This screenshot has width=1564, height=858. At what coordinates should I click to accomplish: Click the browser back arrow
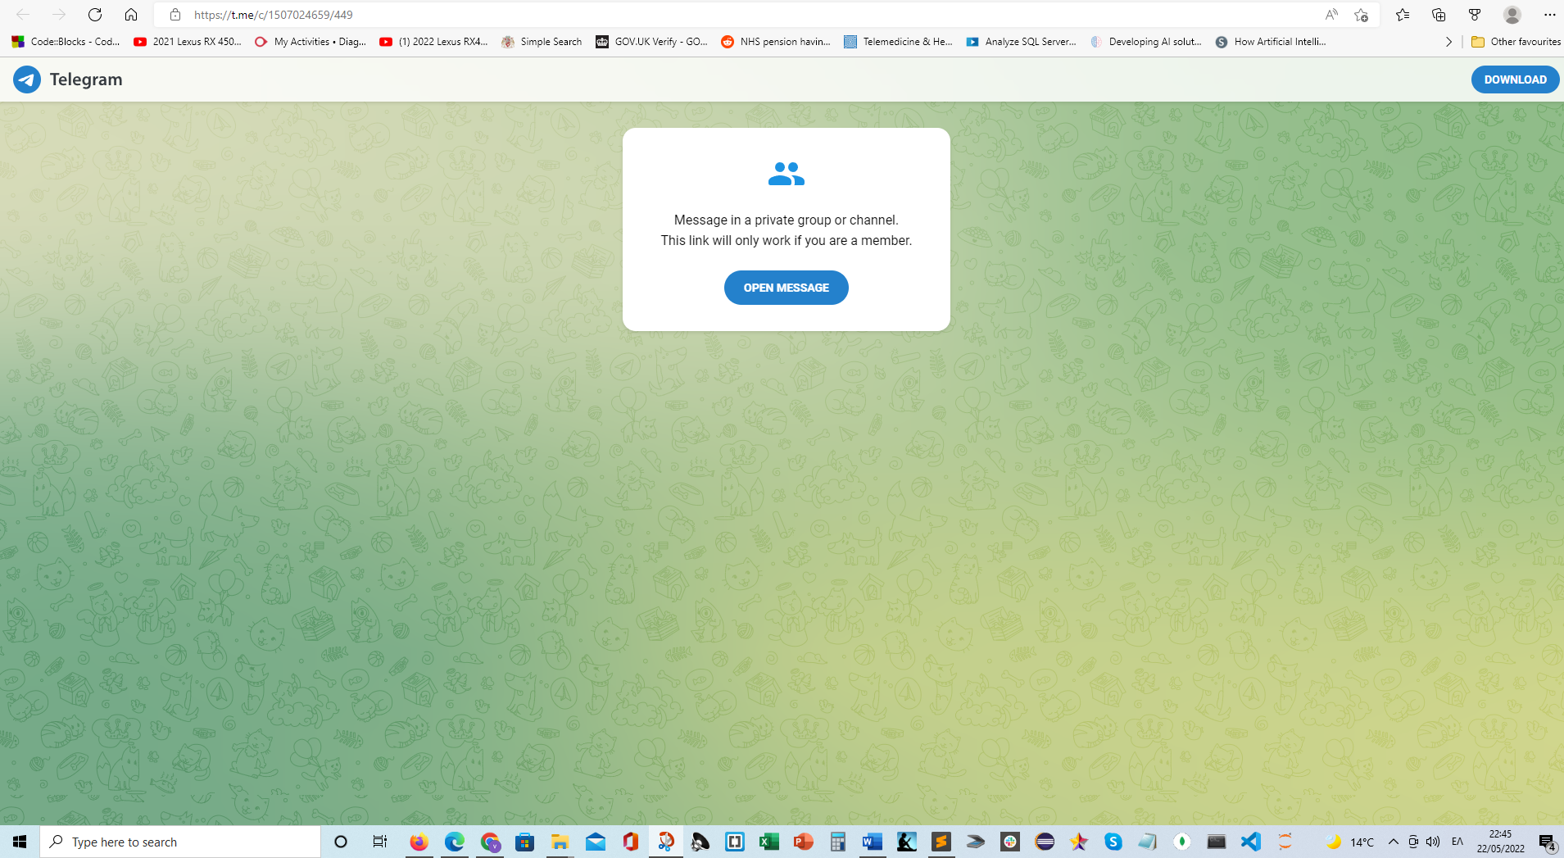pos(23,15)
